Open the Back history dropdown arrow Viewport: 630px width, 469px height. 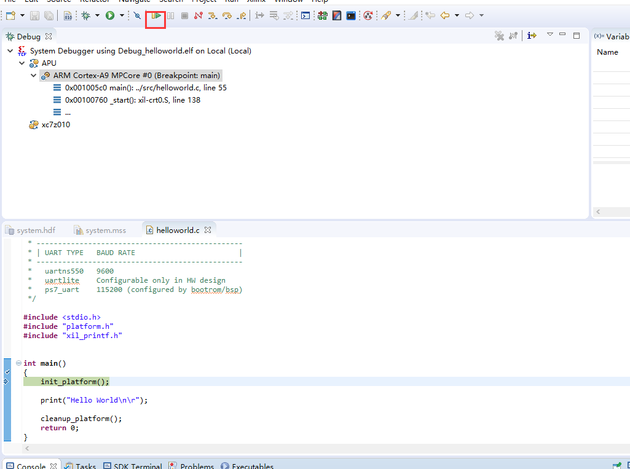pyautogui.click(x=457, y=15)
